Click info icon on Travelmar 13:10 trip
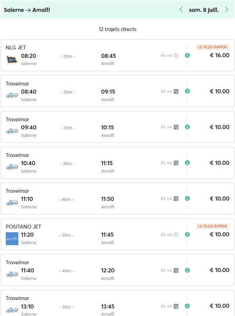 pyautogui.click(x=187, y=306)
